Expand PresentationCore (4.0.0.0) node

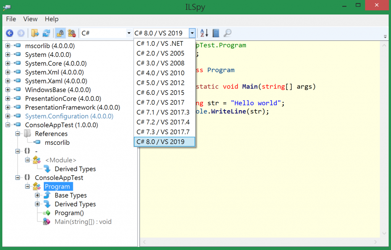8,99
